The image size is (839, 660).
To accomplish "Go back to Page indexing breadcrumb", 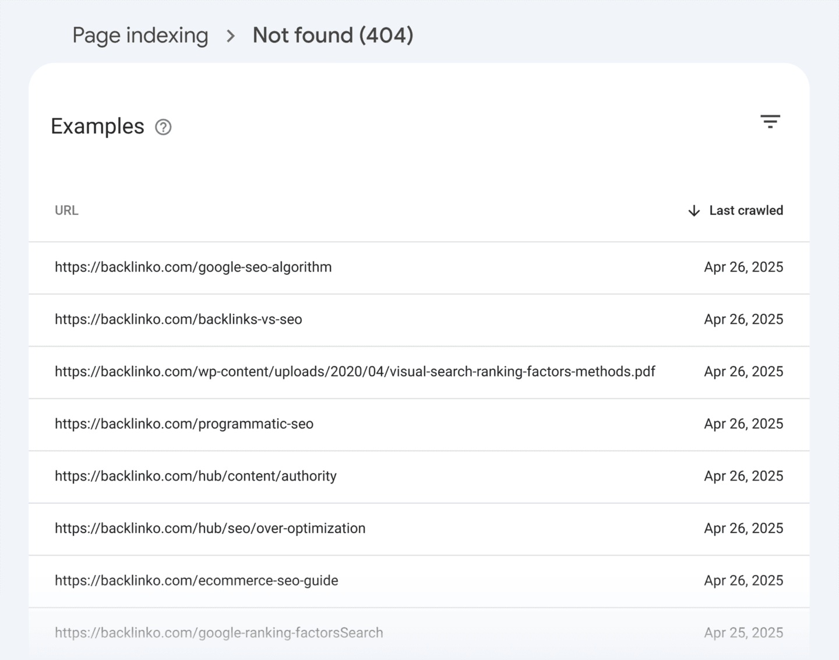I will pyautogui.click(x=140, y=36).
